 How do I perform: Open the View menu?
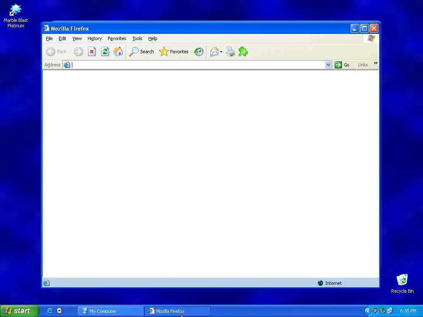click(x=77, y=38)
